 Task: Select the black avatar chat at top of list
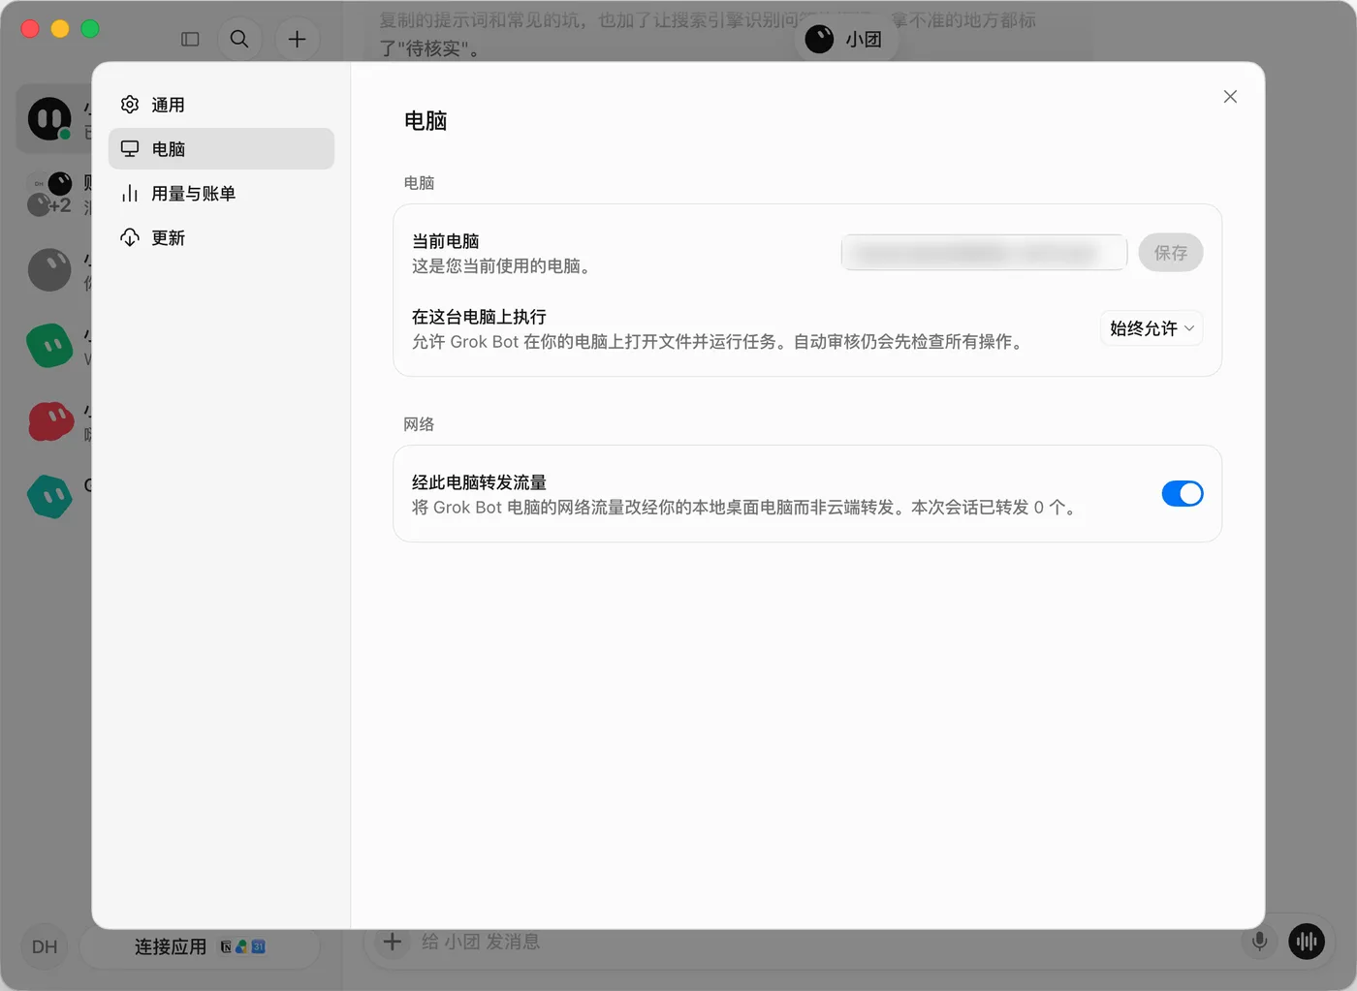(49, 119)
